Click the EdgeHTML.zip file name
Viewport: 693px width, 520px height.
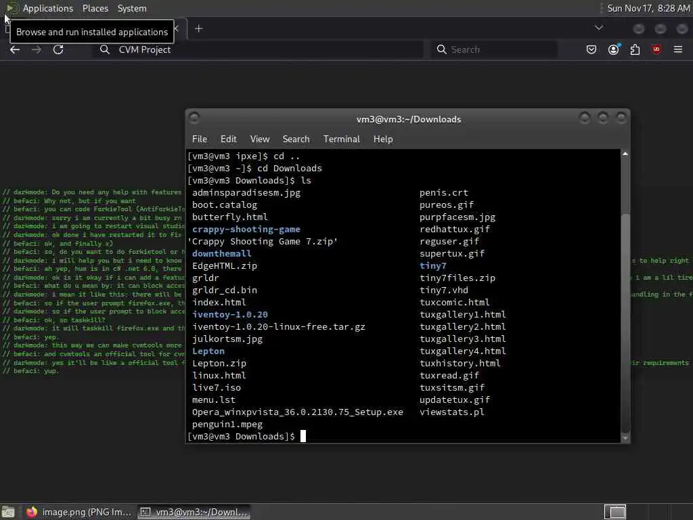(225, 265)
